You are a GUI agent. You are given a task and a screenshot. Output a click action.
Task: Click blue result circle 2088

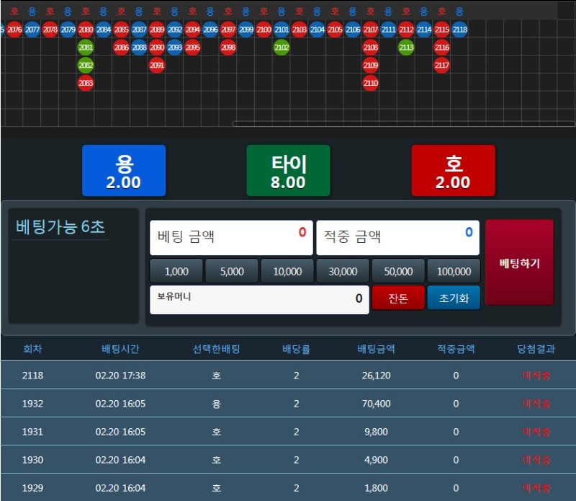click(x=139, y=48)
